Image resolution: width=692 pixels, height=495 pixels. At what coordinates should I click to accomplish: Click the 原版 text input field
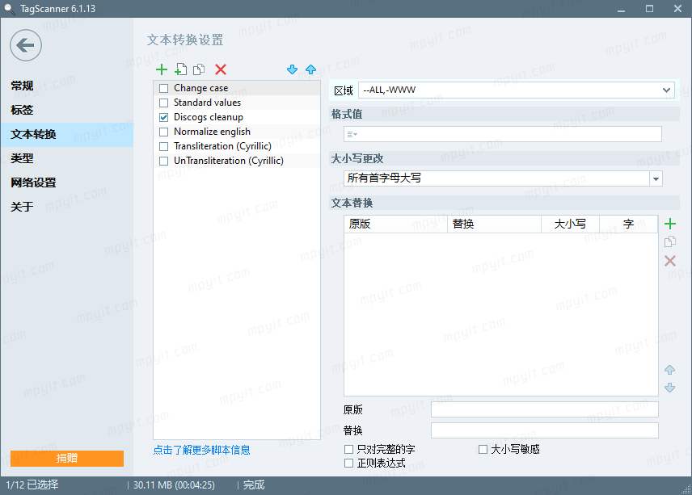[545, 409]
